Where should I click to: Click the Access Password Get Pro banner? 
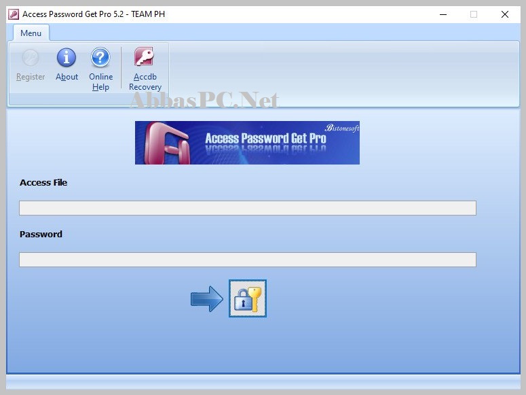247,143
